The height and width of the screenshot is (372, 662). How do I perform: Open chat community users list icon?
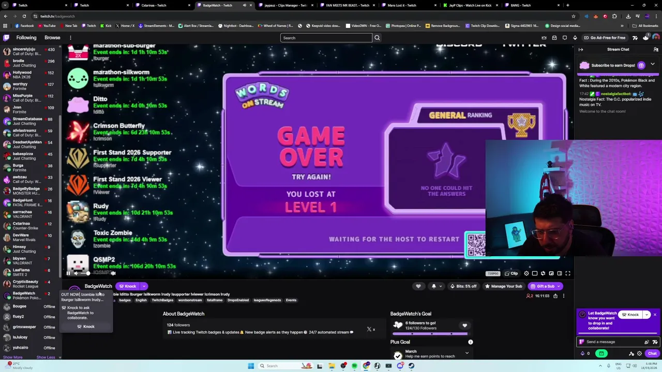pyautogui.click(x=656, y=50)
